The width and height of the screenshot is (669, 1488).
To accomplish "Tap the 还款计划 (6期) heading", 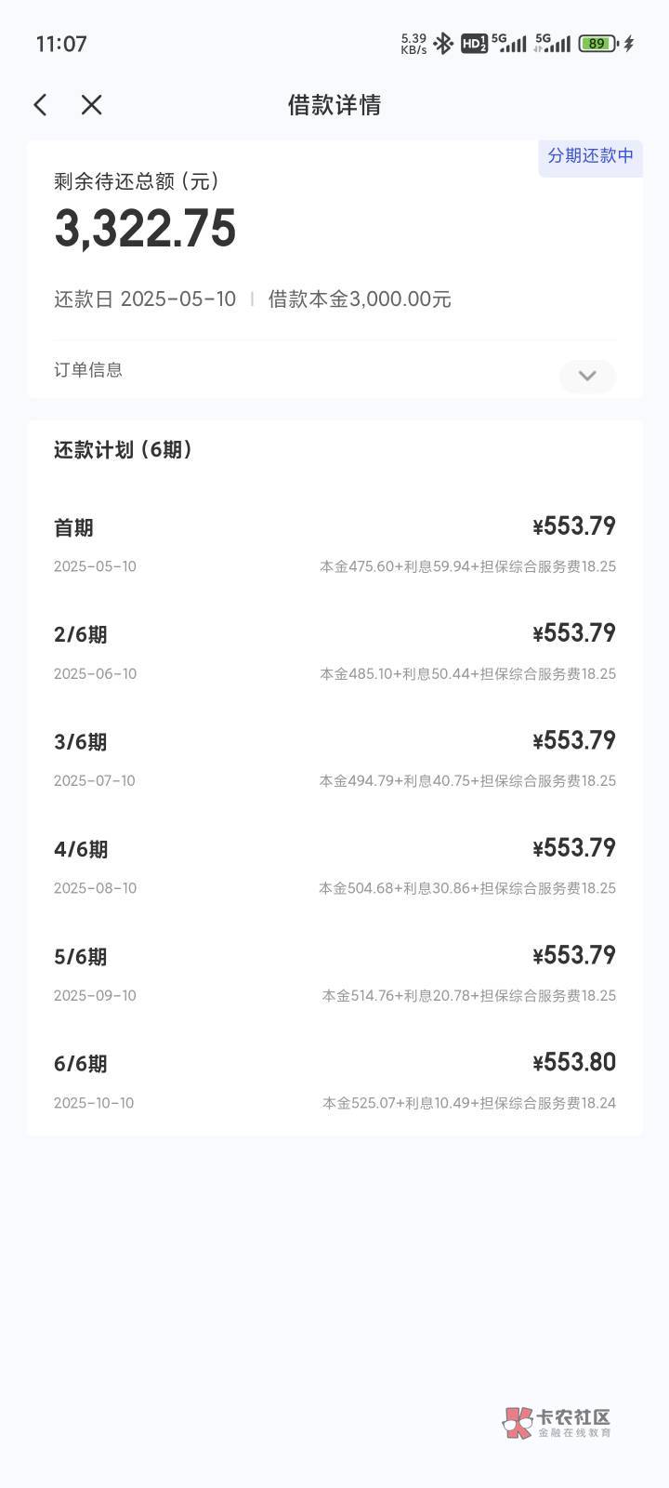I will click(x=123, y=450).
